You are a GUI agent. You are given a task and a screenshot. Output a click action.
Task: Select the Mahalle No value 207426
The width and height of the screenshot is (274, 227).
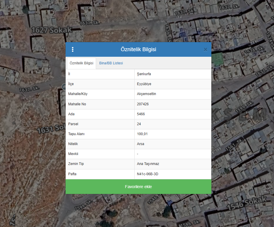pyautogui.click(x=143, y=104)
